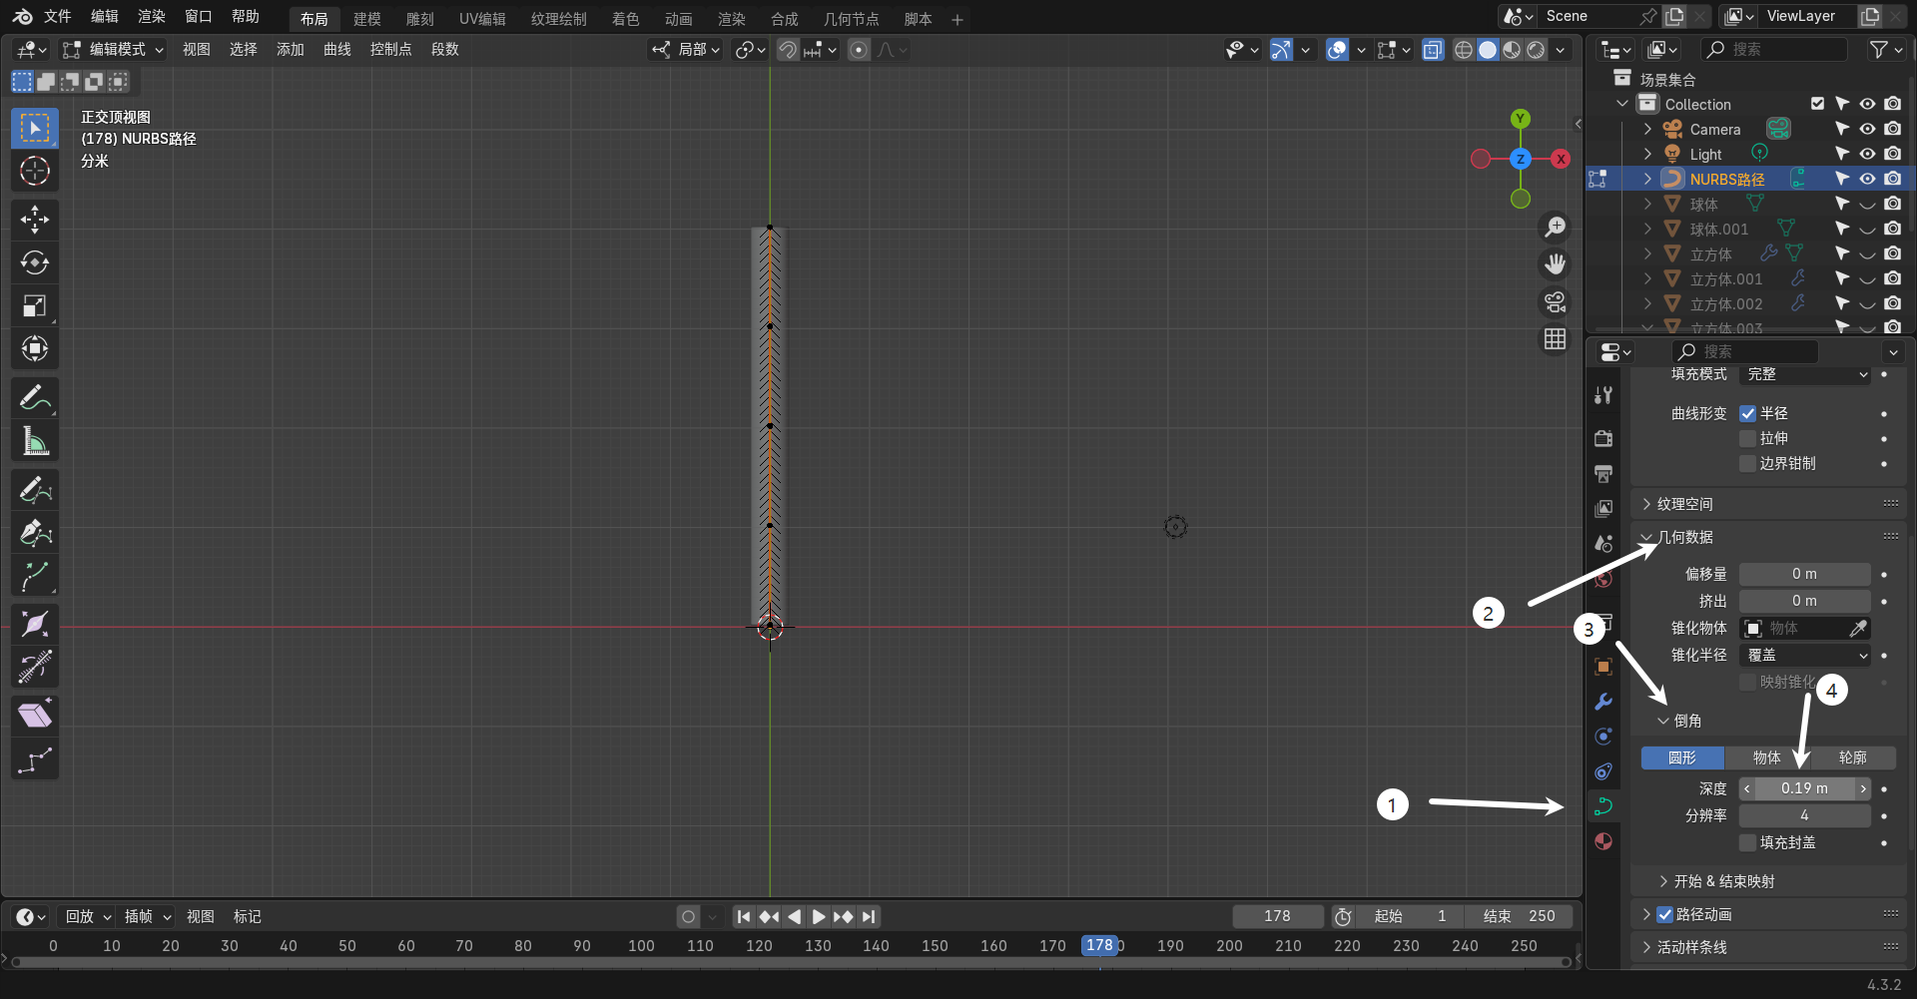Open the 锥化半径 覆盖 dropdown

pos(1804,655)
